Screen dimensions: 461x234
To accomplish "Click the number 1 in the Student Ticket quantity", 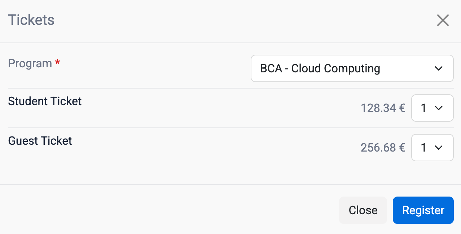I will click(x=424, y=108).
